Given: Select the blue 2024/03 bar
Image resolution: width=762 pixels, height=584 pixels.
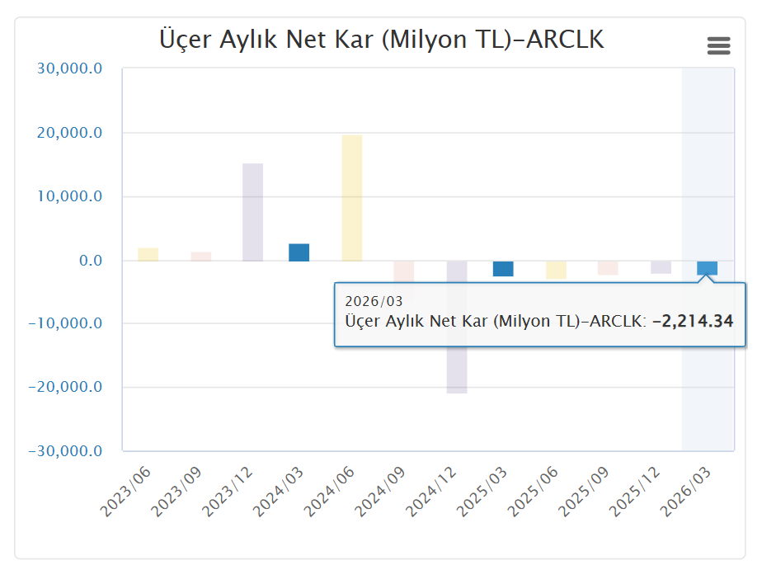Looking at the screenshot, I should 299,252.
